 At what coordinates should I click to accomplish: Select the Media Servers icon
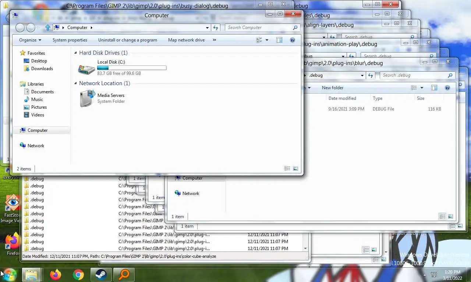(88, 98)
